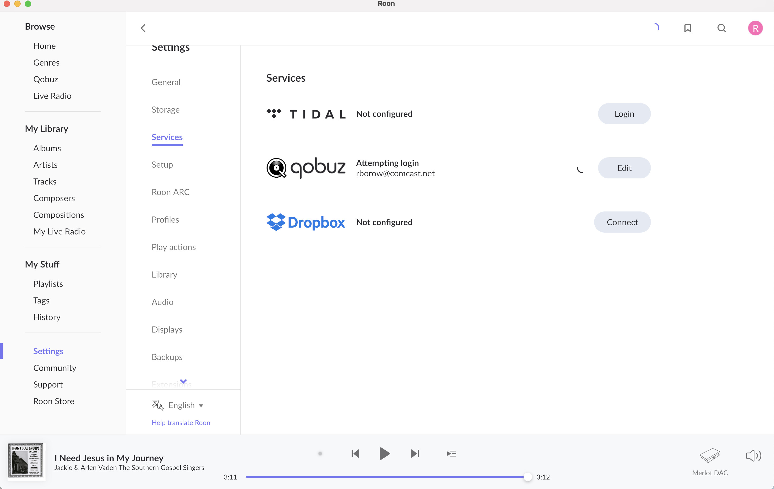Click the back arrow icon

tap(143, 28)
